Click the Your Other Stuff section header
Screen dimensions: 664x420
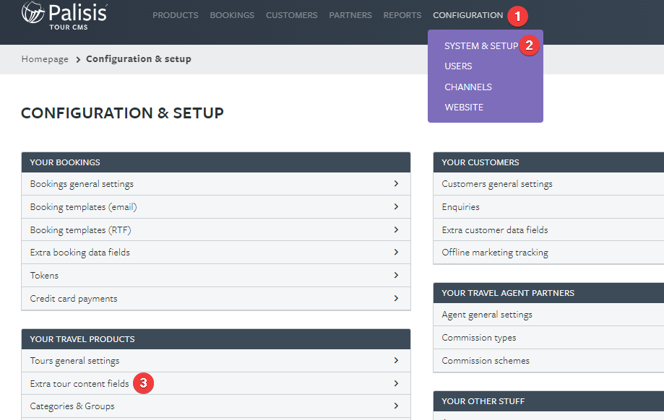(548, 401)
